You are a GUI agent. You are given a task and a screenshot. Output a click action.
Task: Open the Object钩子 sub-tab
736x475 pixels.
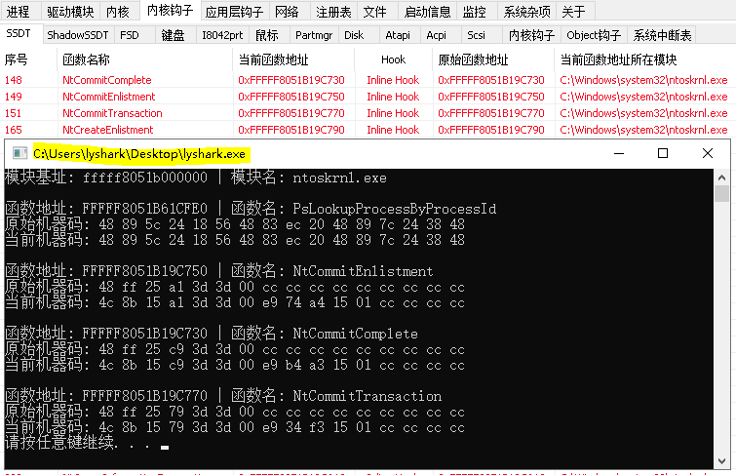coord(594,35)
